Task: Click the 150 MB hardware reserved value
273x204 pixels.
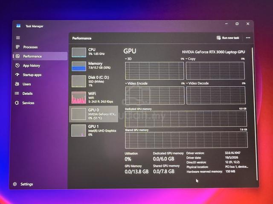Action: [230, 171]
